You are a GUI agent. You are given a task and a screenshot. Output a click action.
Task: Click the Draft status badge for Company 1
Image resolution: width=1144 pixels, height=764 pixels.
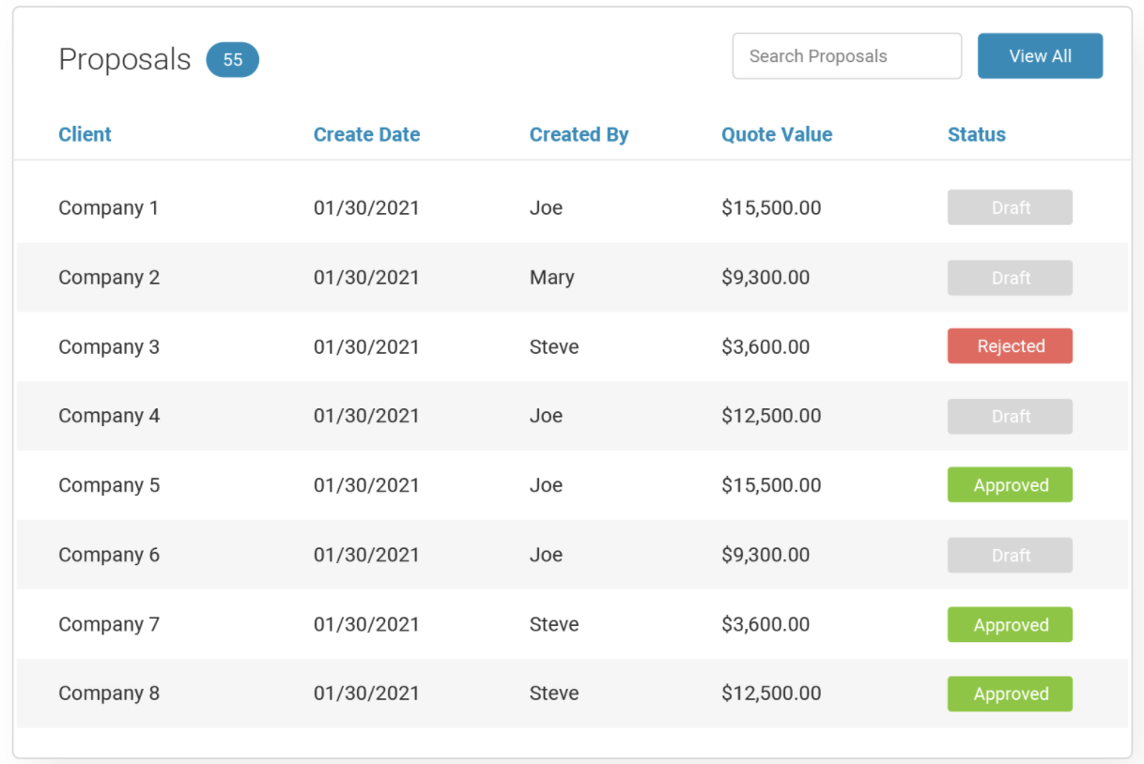point(1010,207)
